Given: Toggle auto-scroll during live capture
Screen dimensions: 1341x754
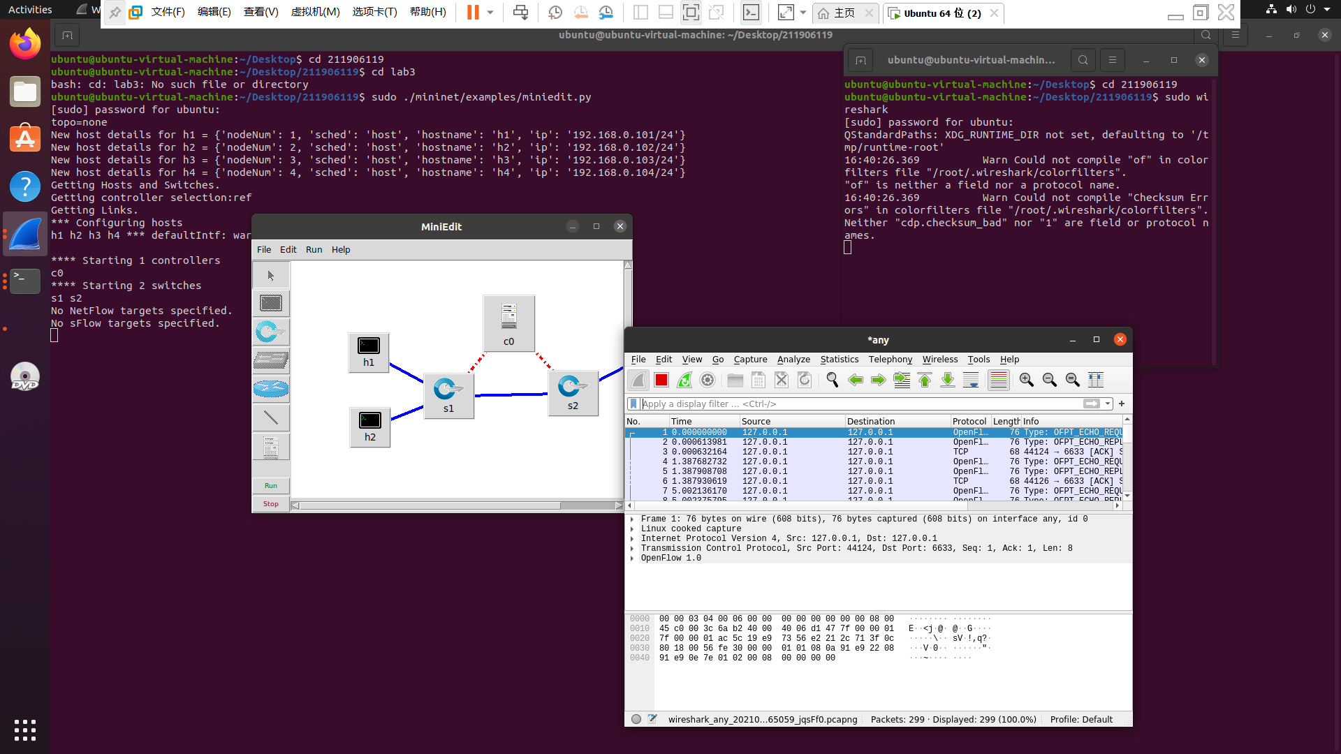Looking at the screenshot, I should pyautogui.click(x=971, y=380).
